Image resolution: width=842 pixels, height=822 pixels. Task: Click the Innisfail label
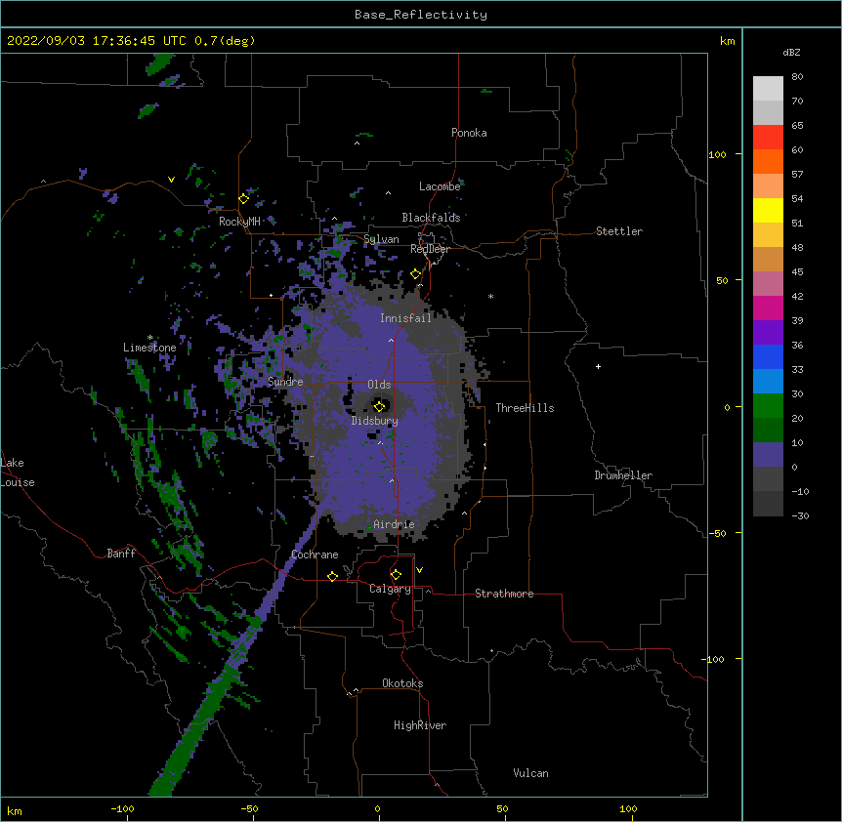point(405,318)
